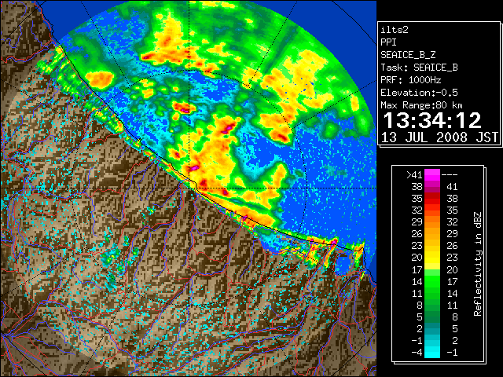Select the 'SEAICE_B_Z' product name text
The image size is (503, 377).
[x=408, y=55]
